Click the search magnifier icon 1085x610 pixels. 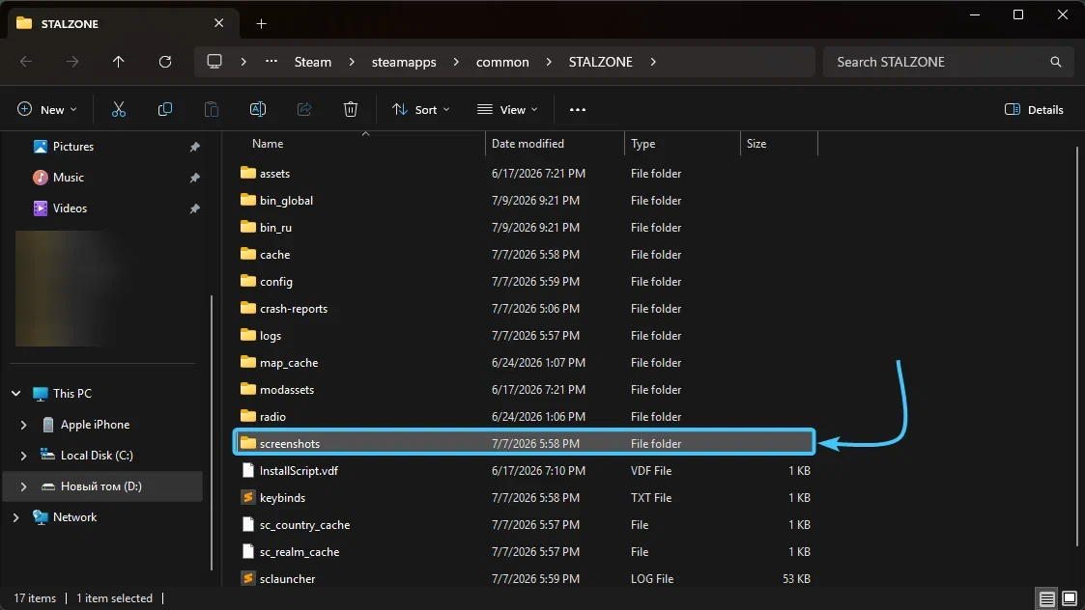coord(1055,62)
